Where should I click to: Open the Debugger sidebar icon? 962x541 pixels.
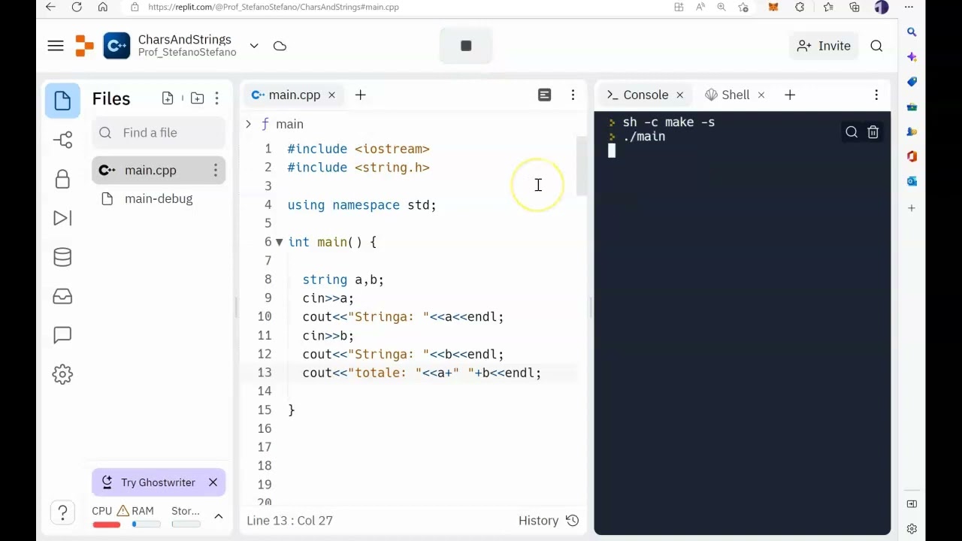pos(62,218)
